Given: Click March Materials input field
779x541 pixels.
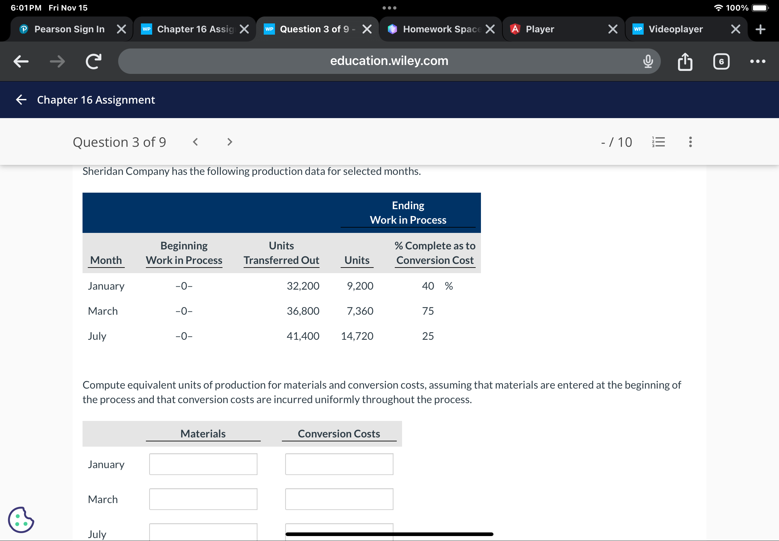Looking at the screenshot, I should (x=203, y=499).
